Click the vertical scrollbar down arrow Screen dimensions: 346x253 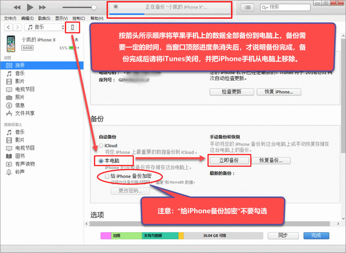click(343, 218)
